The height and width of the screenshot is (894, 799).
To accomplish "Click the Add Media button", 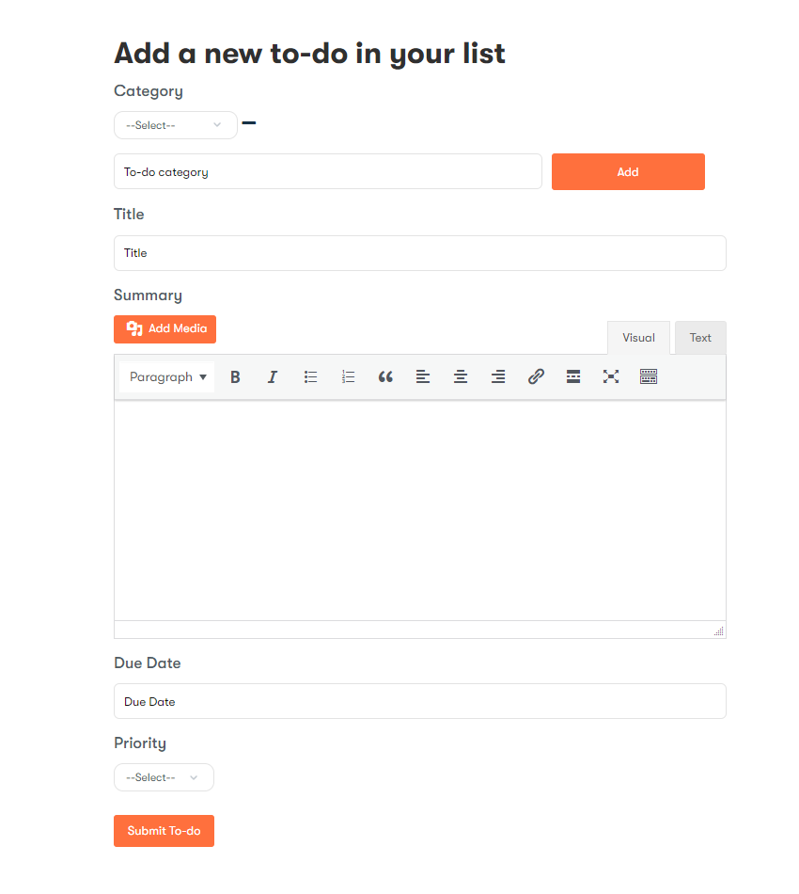I will 164,328.
